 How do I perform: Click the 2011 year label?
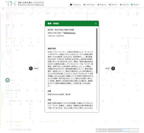[x=138, y=9]
